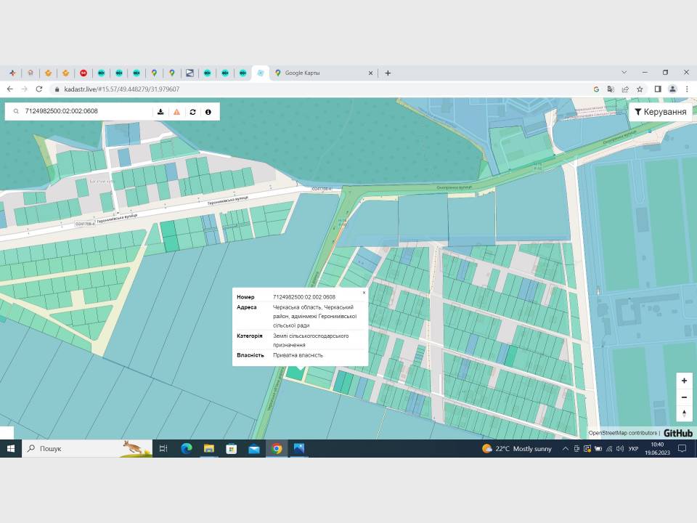Open the GitHub link on the map

coord(678,433)
